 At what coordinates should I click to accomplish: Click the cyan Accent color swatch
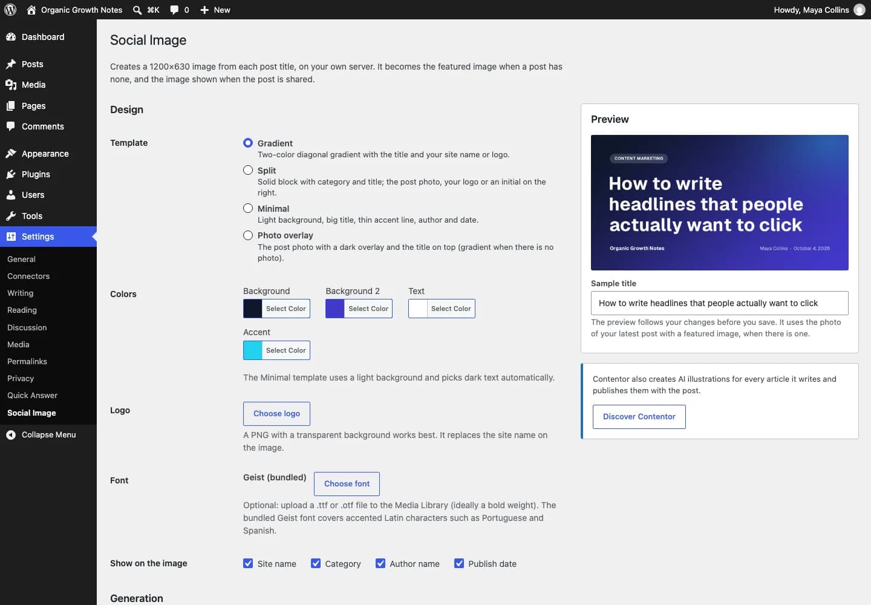[253, 350]
